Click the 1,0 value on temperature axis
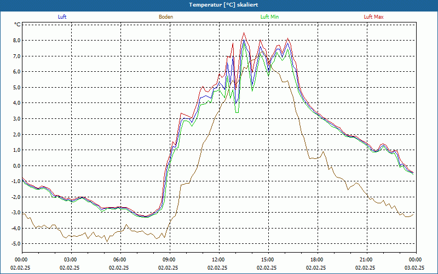Screen dimensions: 438x274 [17, 150]
